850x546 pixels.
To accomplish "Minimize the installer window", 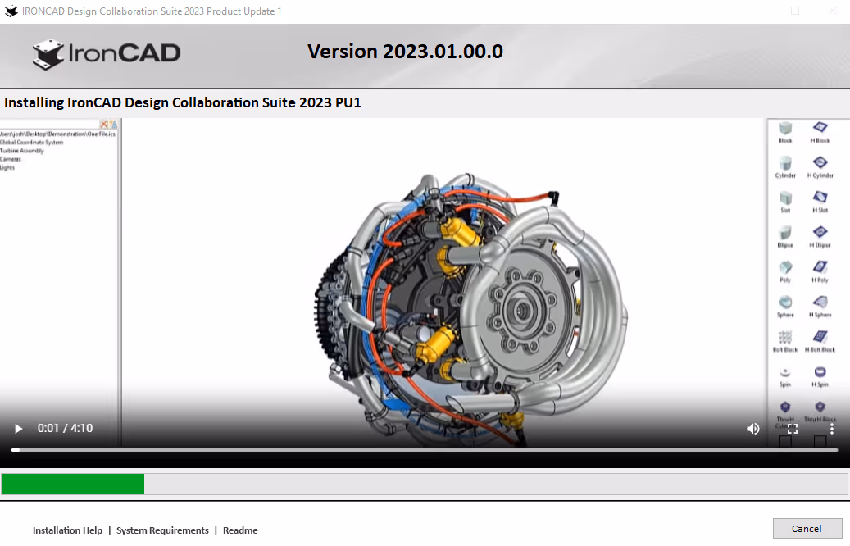I will (x=758, y=11).
